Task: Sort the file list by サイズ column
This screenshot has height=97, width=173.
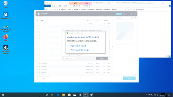Action: [89, 21]
